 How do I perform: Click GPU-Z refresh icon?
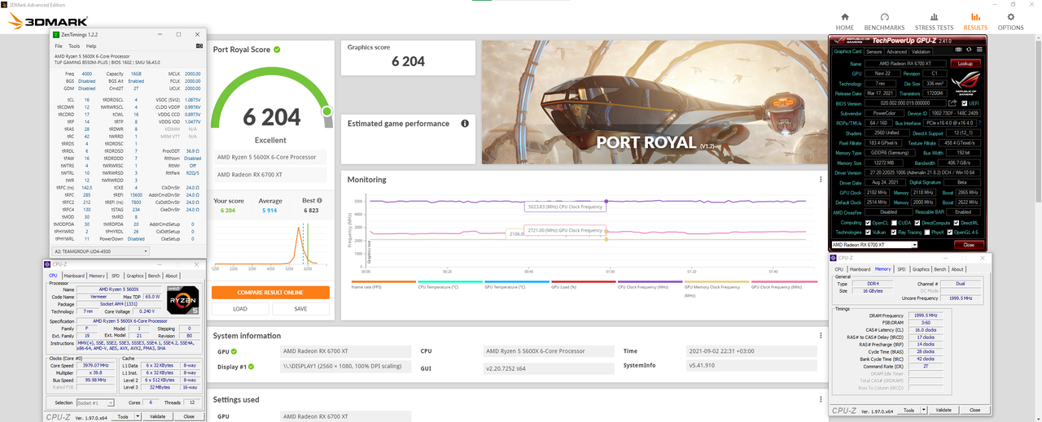(969, 51)
